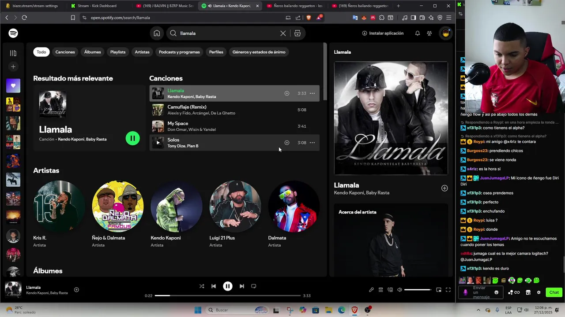The height and width of the screenshot is (317, 565).
Task: Toggle repeat mode
Action: click(254, 286)
